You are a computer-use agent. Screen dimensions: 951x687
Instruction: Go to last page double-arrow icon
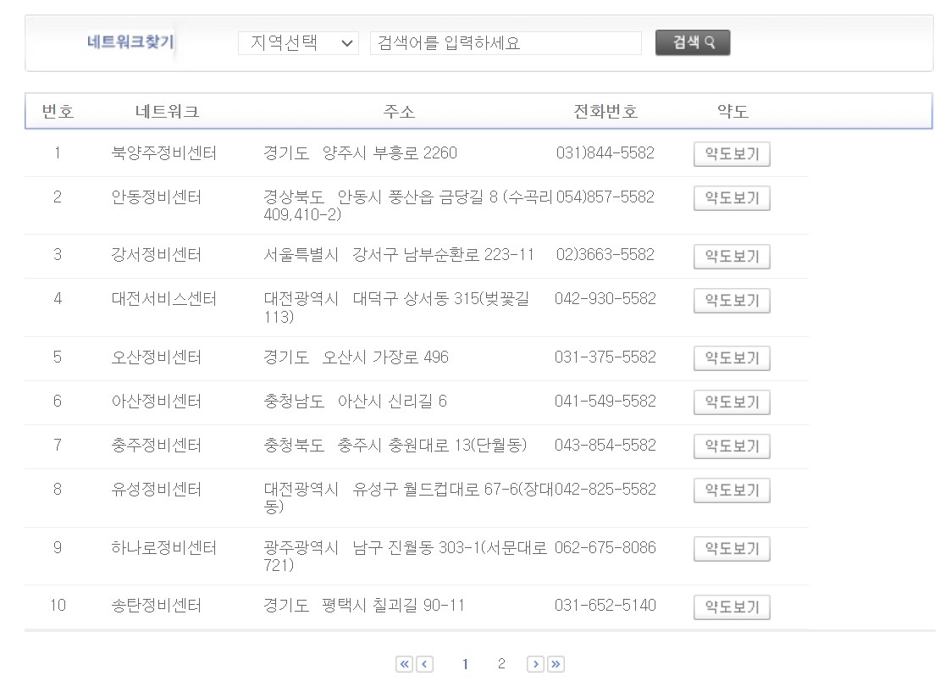[556, 664]
